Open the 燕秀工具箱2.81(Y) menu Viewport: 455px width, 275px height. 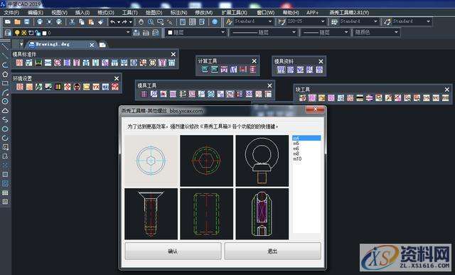tap(349, 13)
